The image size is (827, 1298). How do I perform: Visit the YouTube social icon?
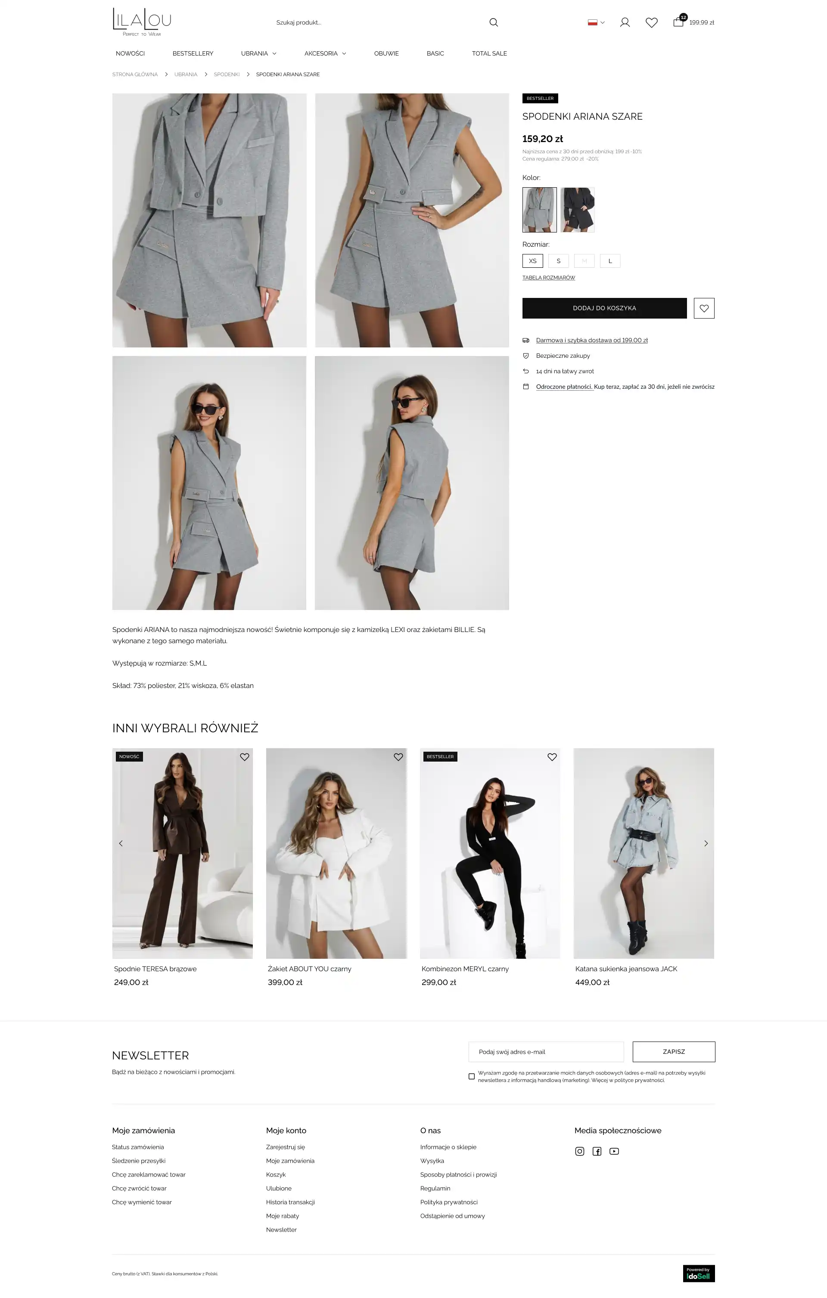click(614, 1151)
